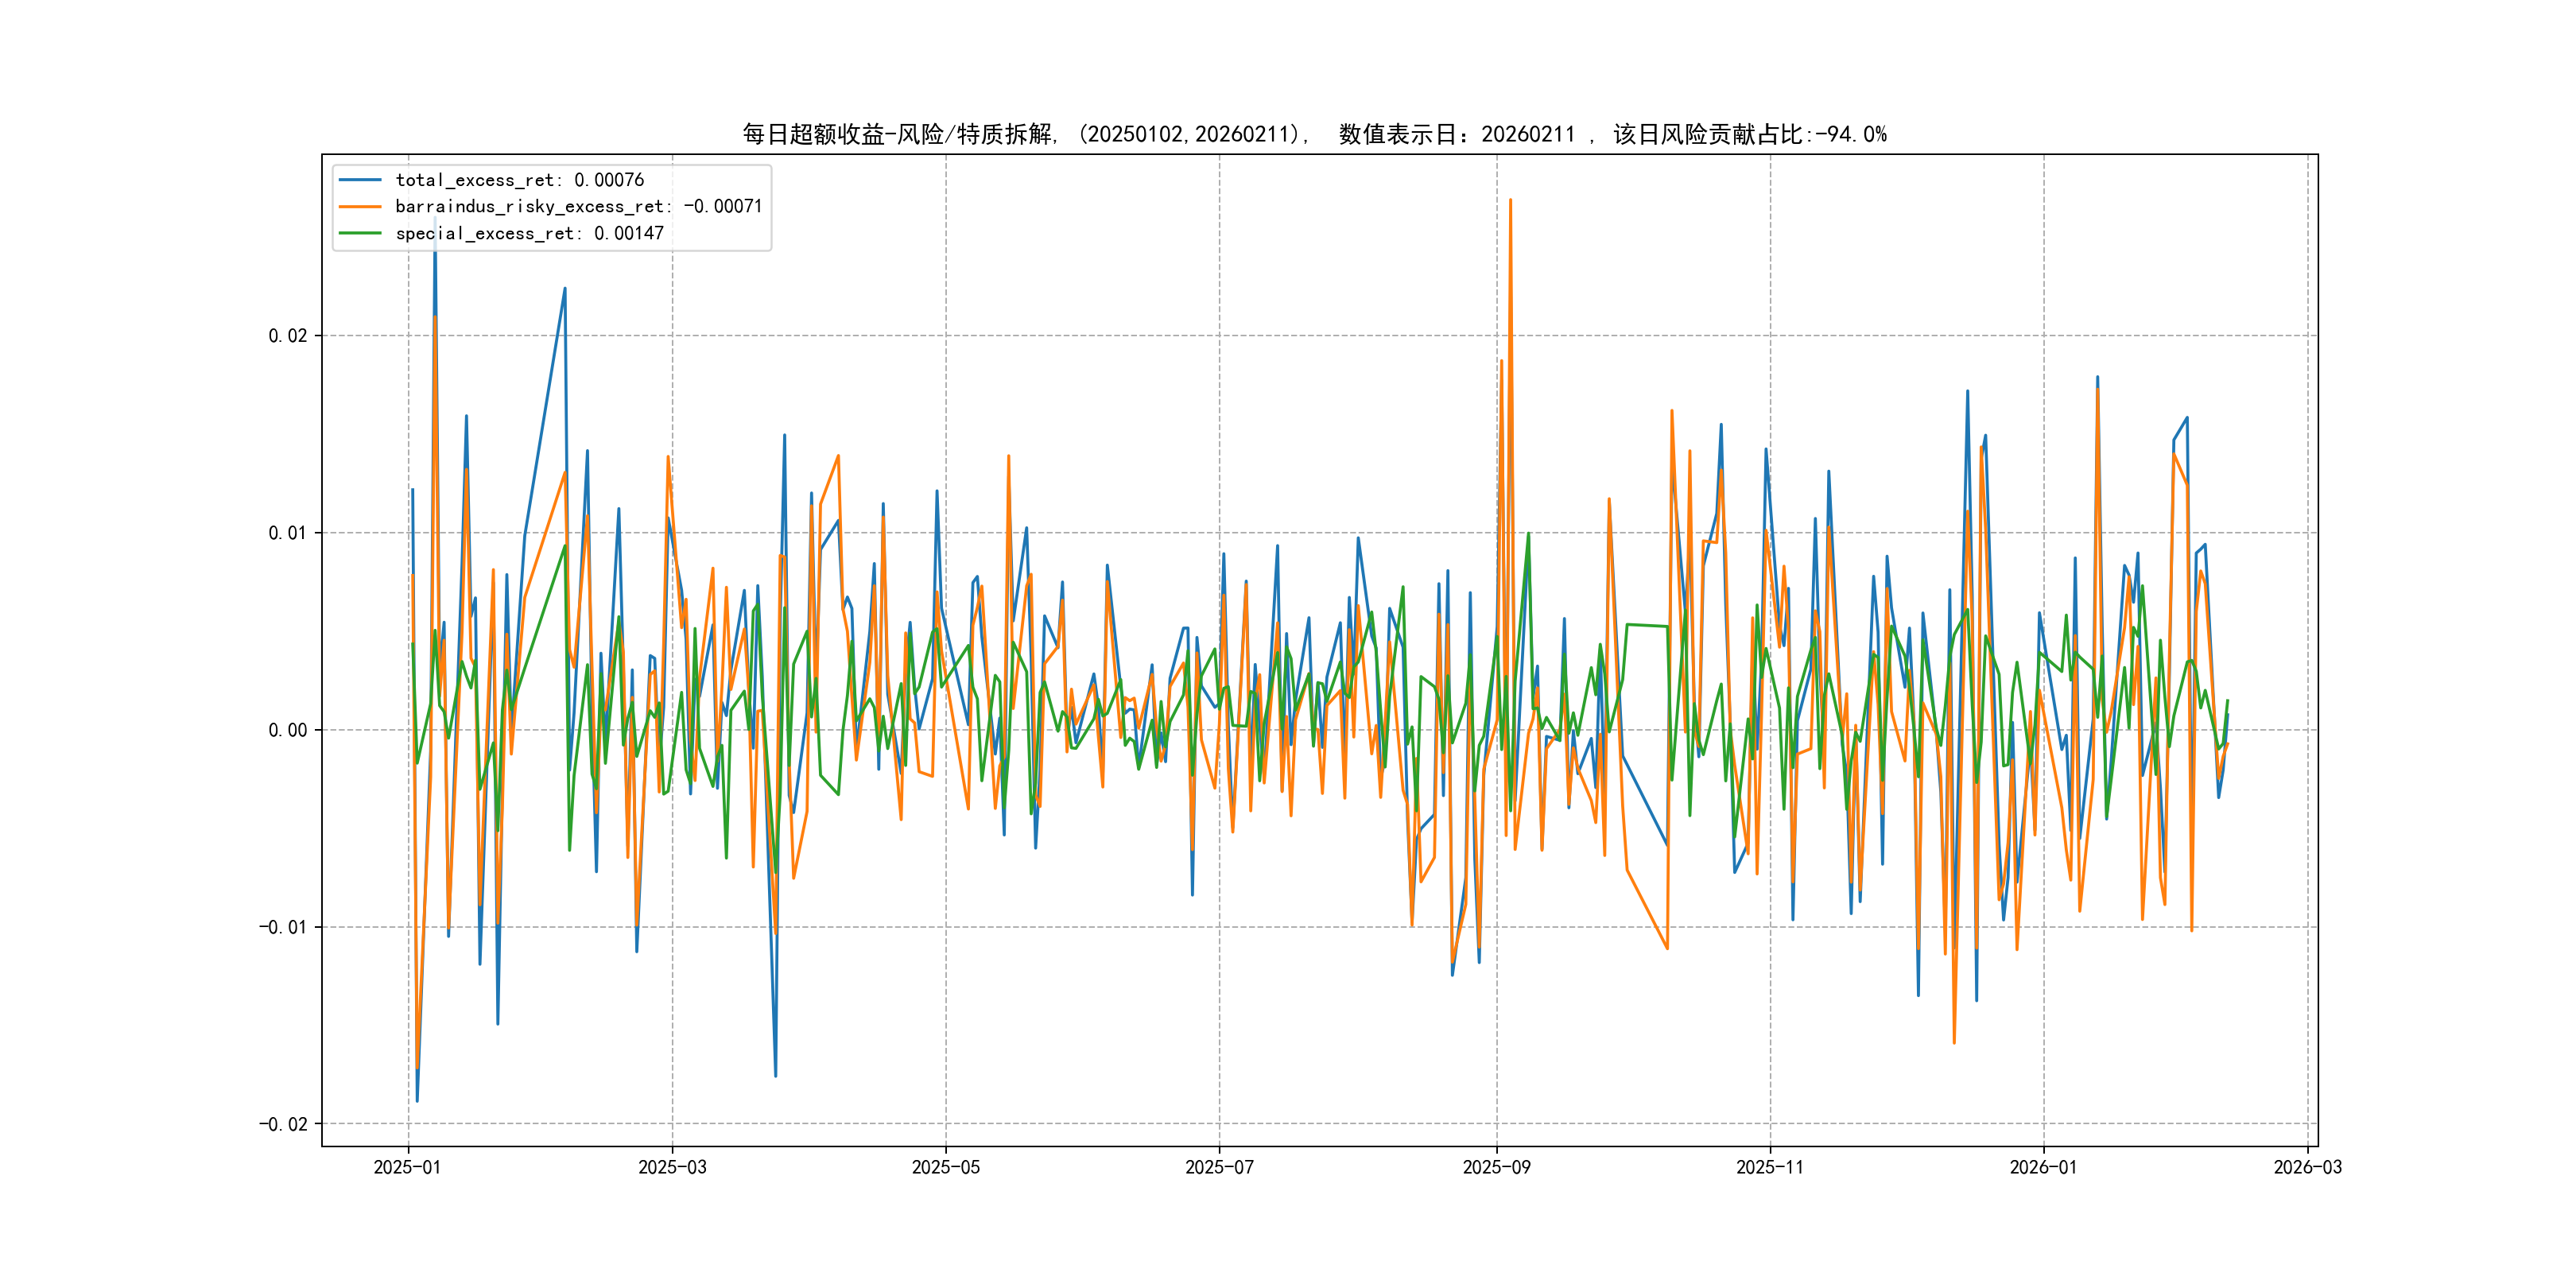This screenshot has width=2576, height=1288.
Task: Click the 2025-09 x-axis tick label
Action: click(x=1496, y=1167)
